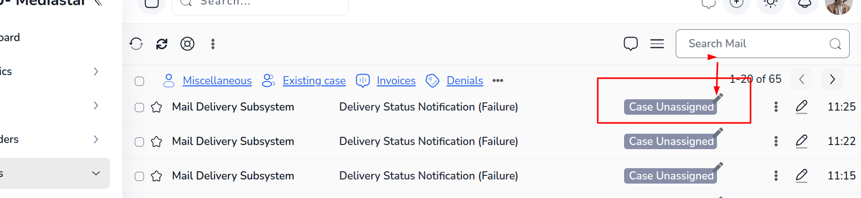Screen dimensions: 861x198
Task: Star the 11:25 Mail Delivery Subsystem email
Action: (156, 107)
